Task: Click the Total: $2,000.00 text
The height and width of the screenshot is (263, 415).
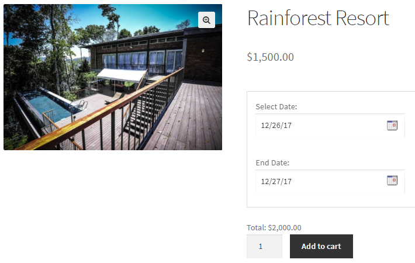Action: tap(274, 227)
